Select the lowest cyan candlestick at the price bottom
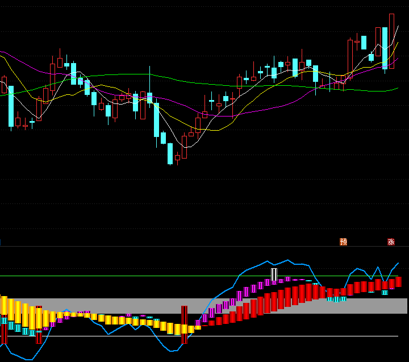Viewport: 409px width, 362px height. [170, 154]
